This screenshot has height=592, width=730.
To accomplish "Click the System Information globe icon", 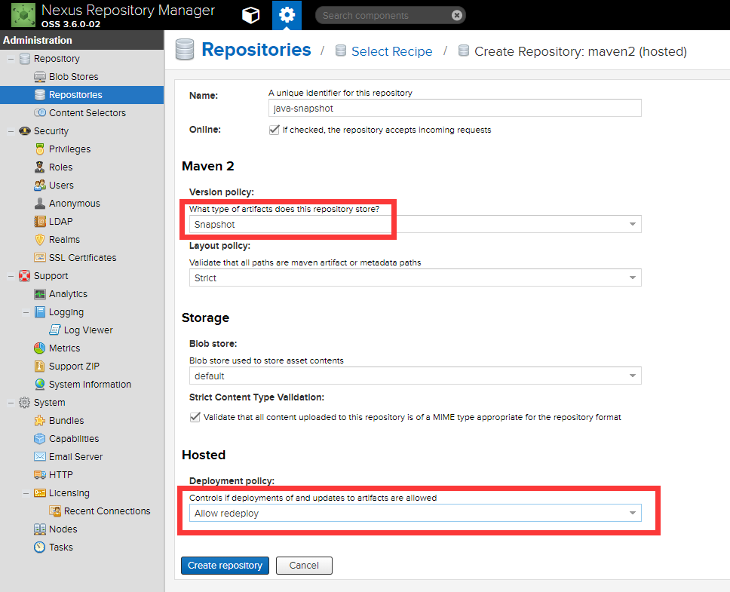I will tap(40, 385).
